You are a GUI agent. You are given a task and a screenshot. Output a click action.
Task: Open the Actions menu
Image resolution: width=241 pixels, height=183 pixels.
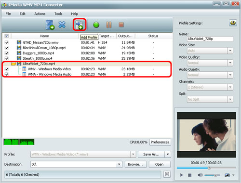pos(40,14)
